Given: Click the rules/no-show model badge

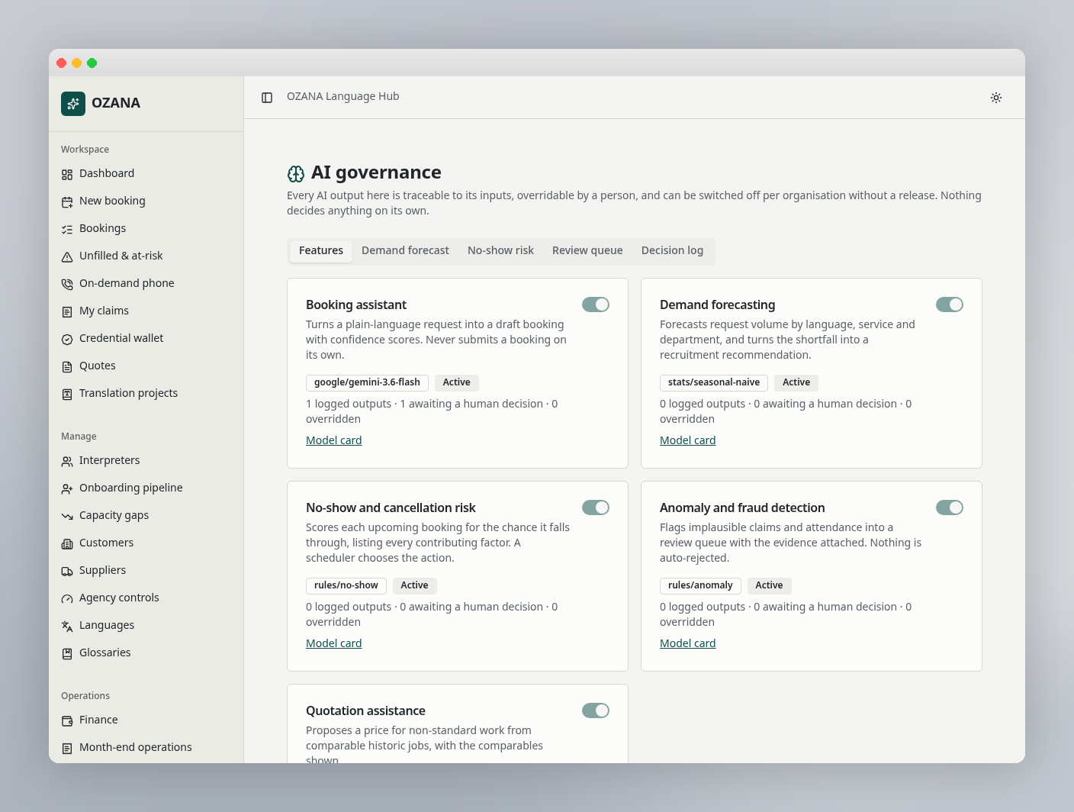Looking at the screenshot, I should pos(346,585).
